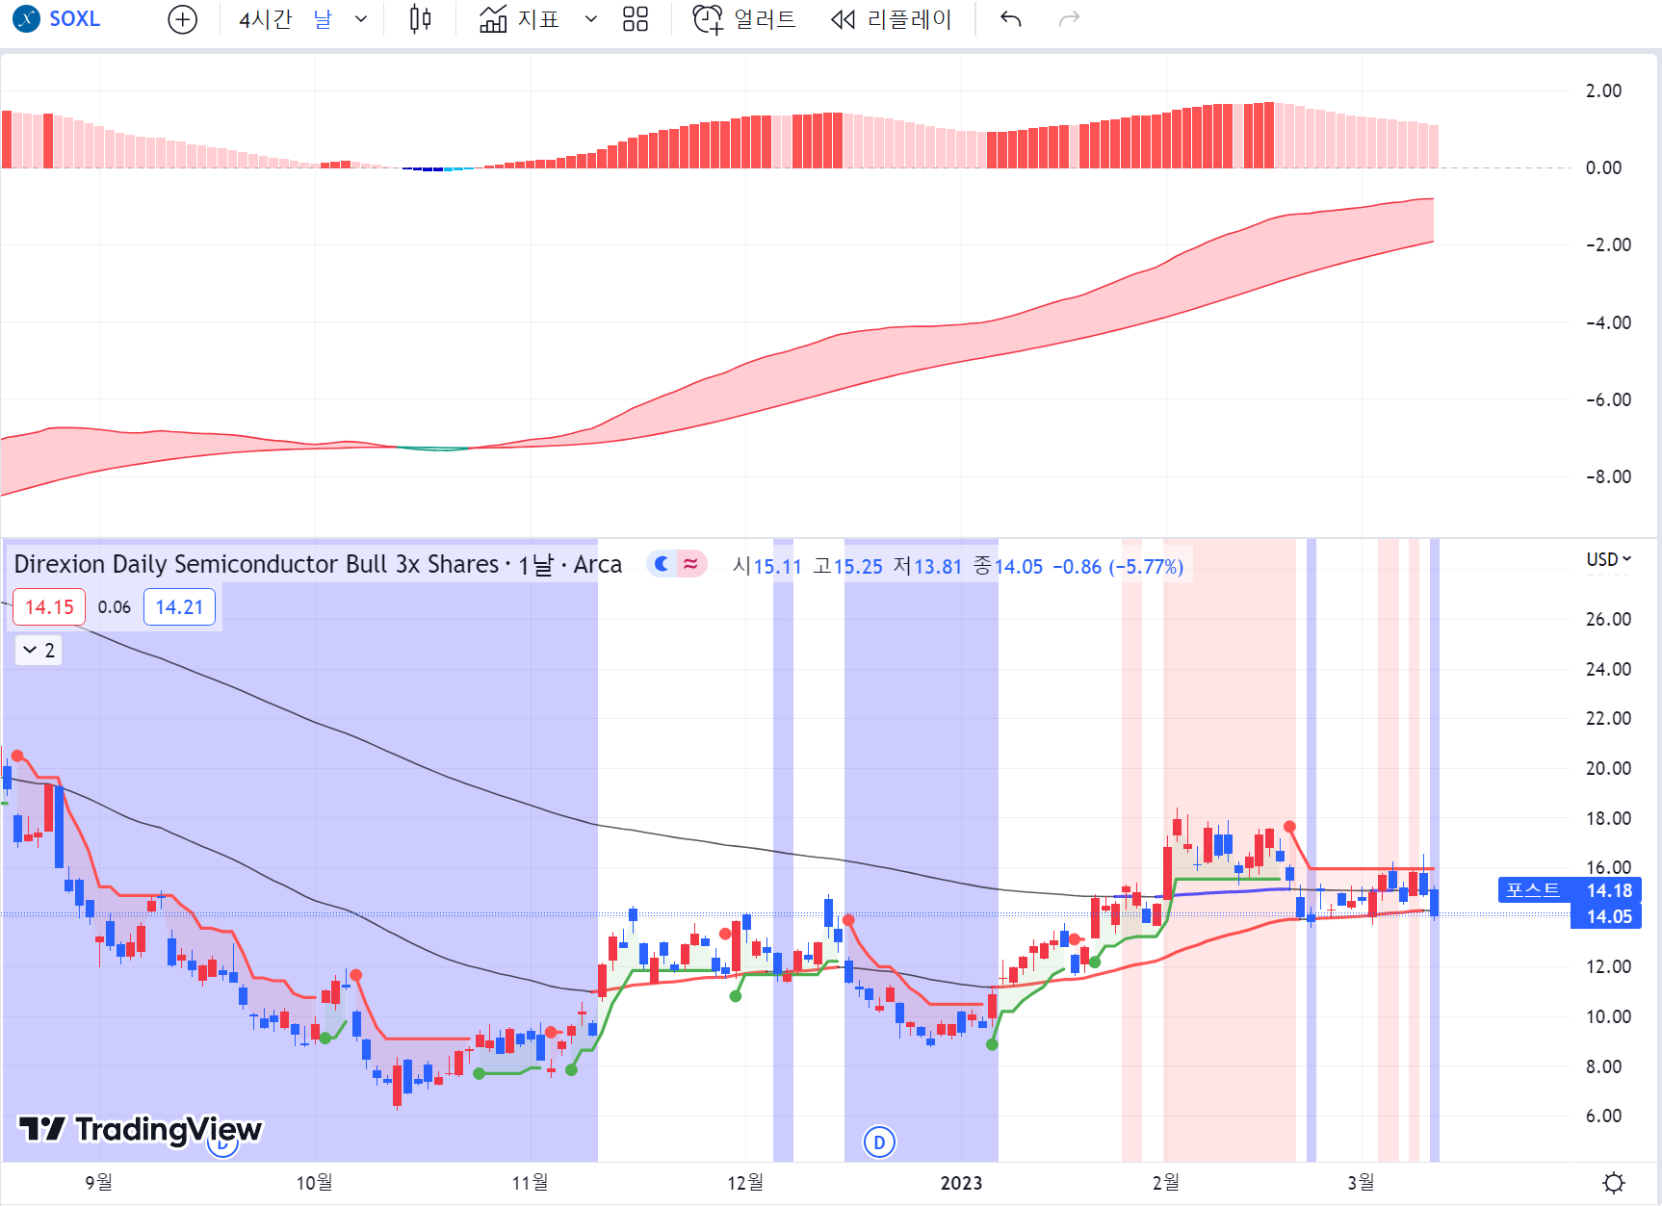Redo the last chart action

(1069, 19)
